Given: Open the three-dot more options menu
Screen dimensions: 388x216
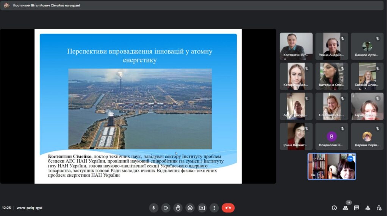Looking at the screenshot, I should 214,208.
